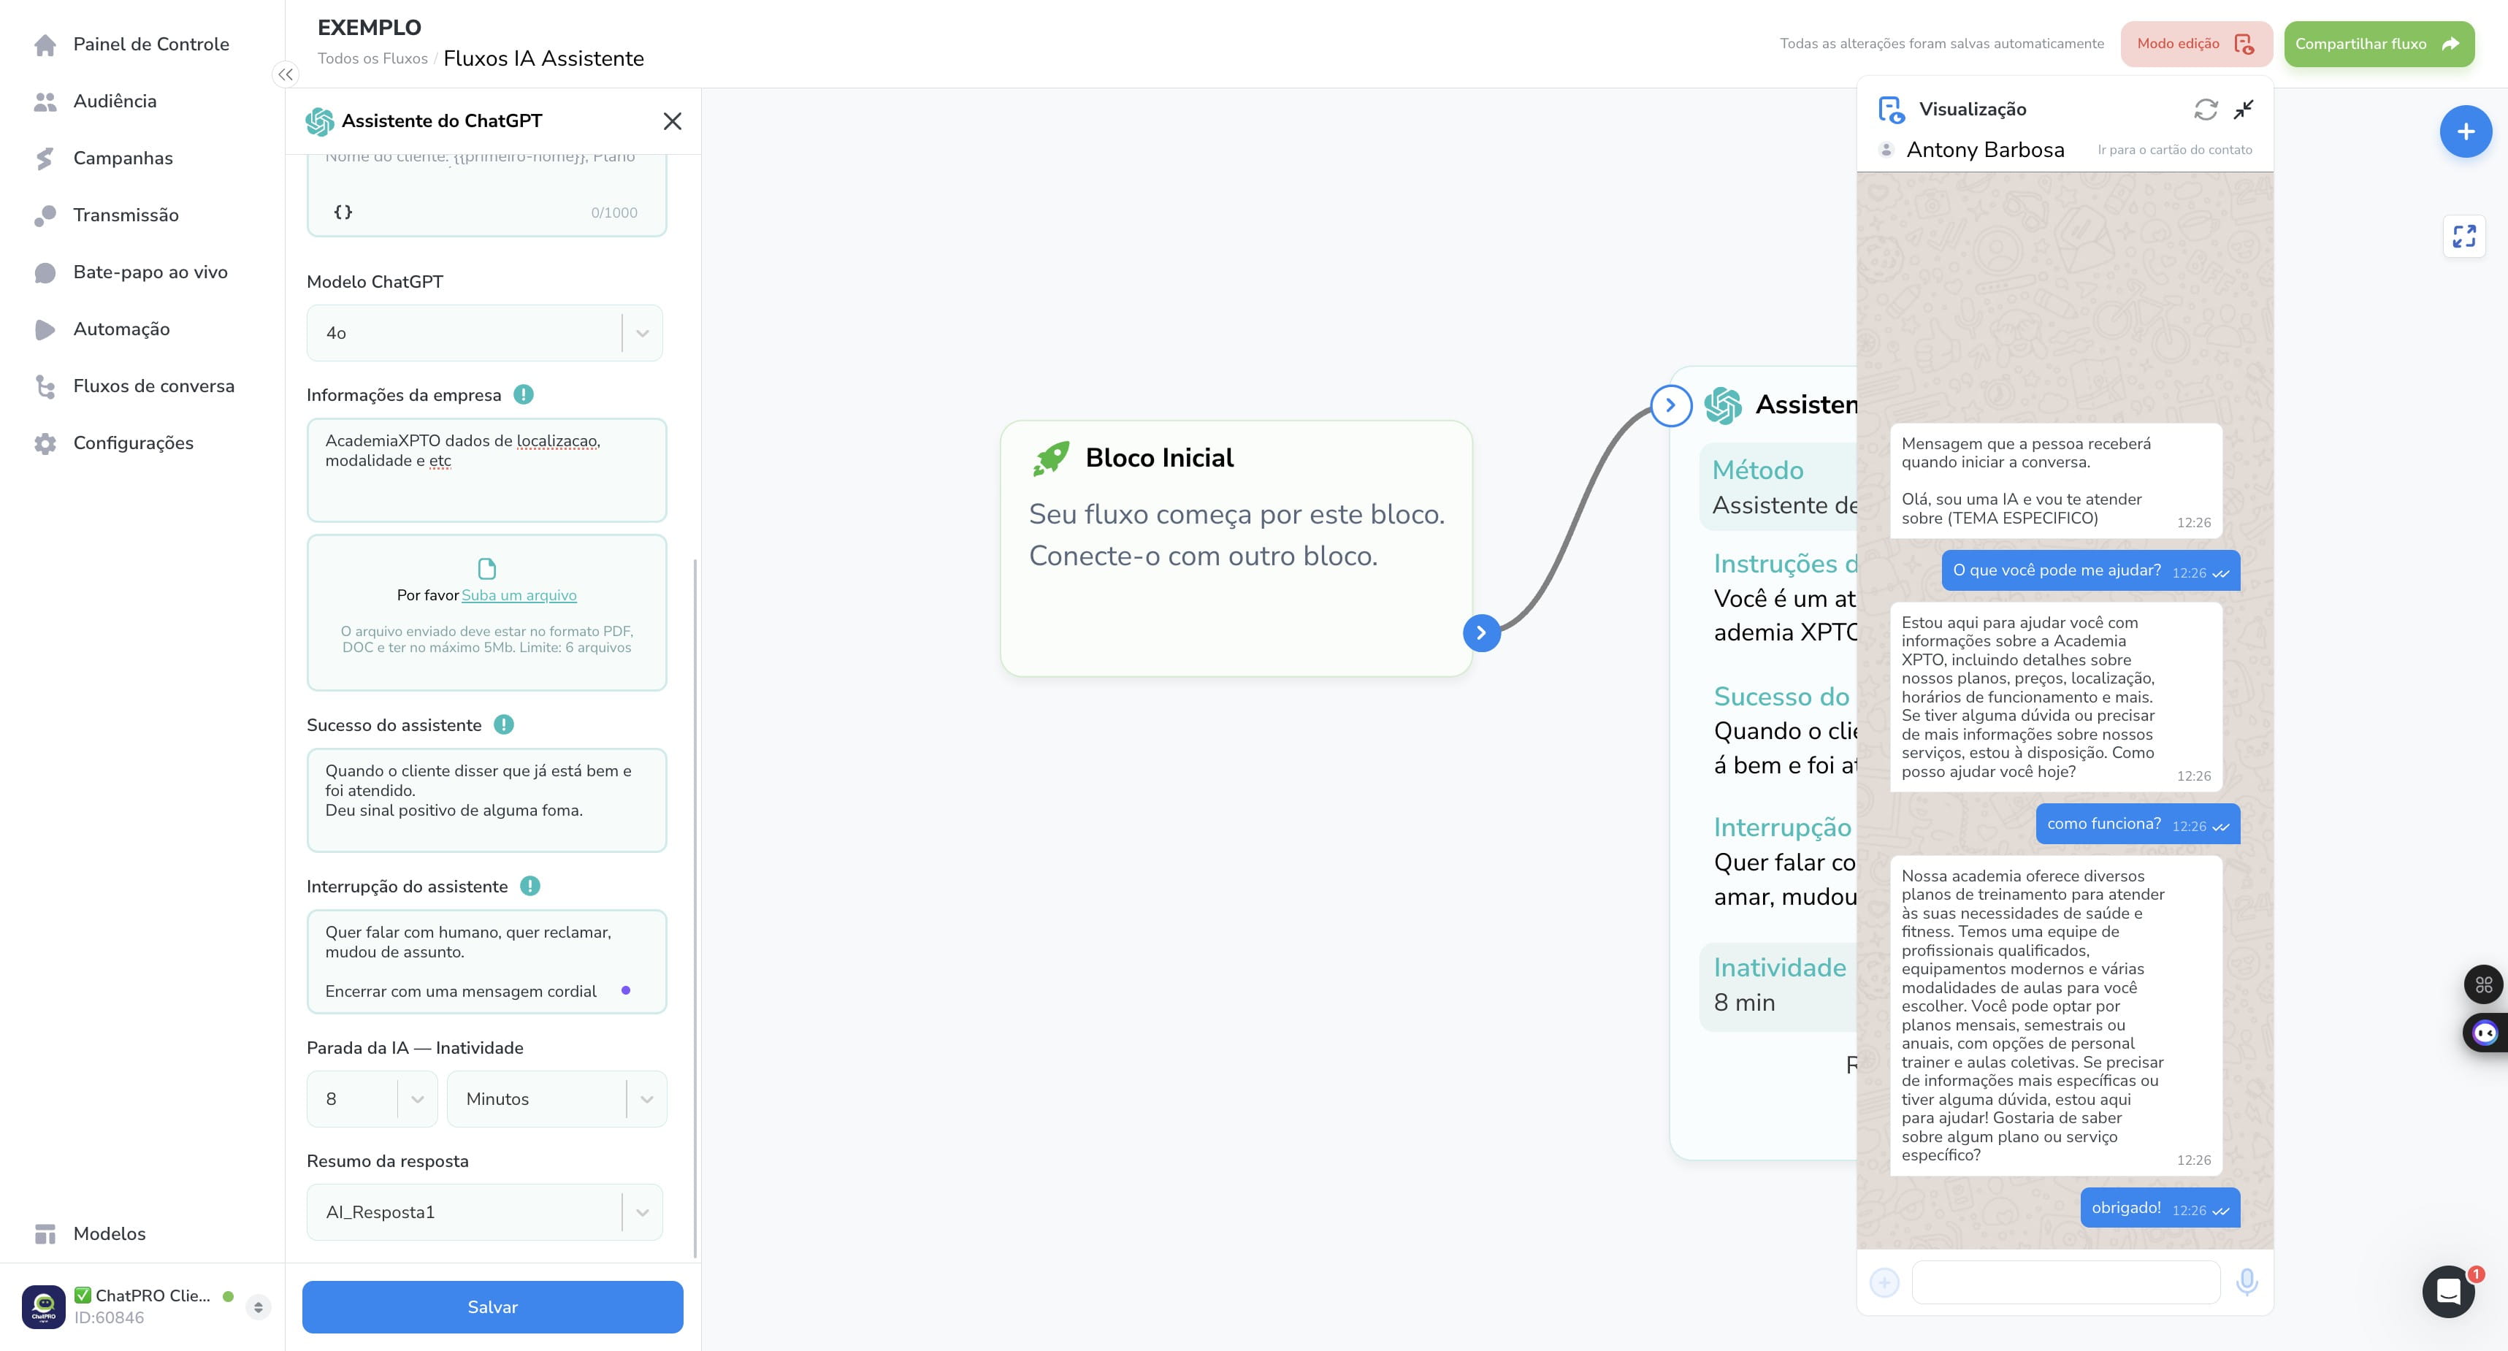
Task: Toggle the Modo edição button
Action: 2195,44
